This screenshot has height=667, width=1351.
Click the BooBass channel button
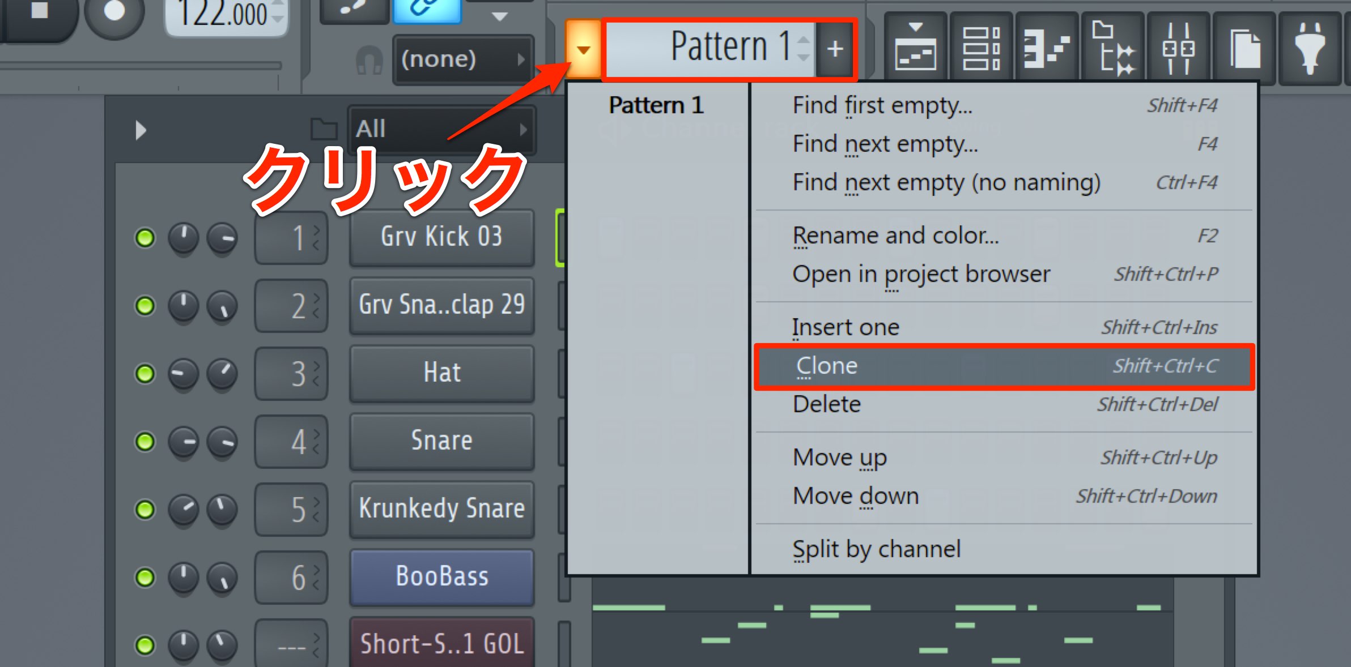click(441, 577)
